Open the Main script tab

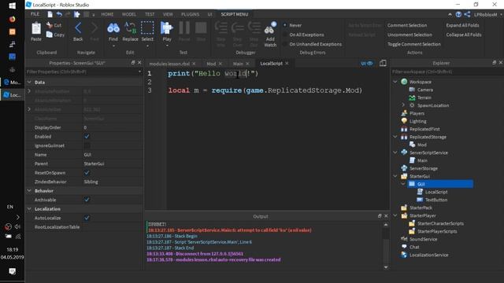click(238, 64)
